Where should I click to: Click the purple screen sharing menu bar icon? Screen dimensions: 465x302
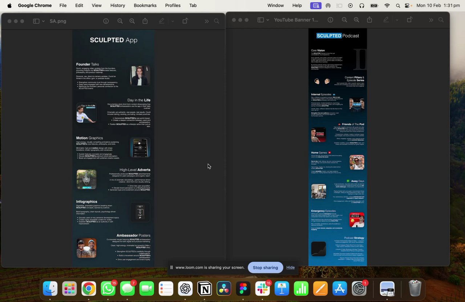(316, 5)
